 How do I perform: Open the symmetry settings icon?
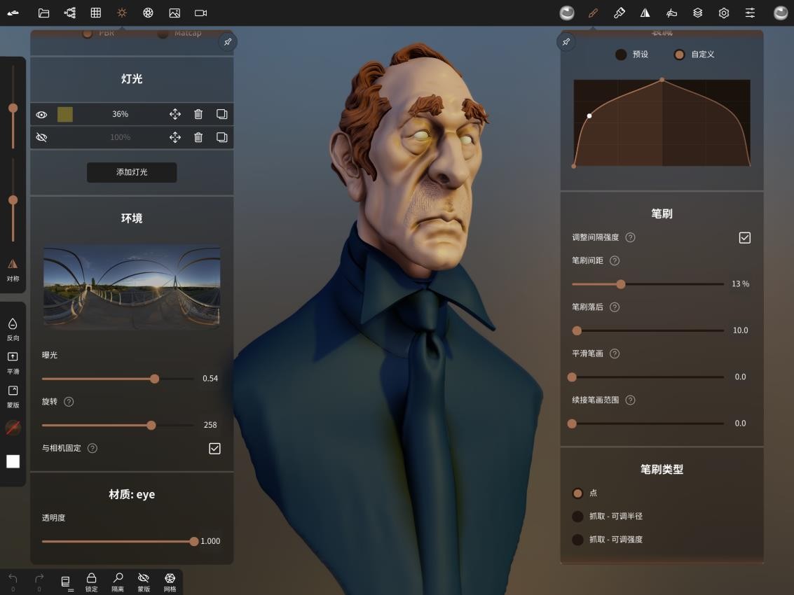645,12
